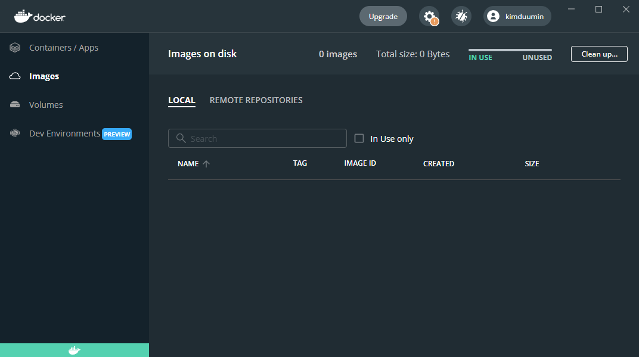This screenshot has width=639, height=357.
Task: Open the kimduumin account menu
Action: pyautogui.click(x=517, y=16)
